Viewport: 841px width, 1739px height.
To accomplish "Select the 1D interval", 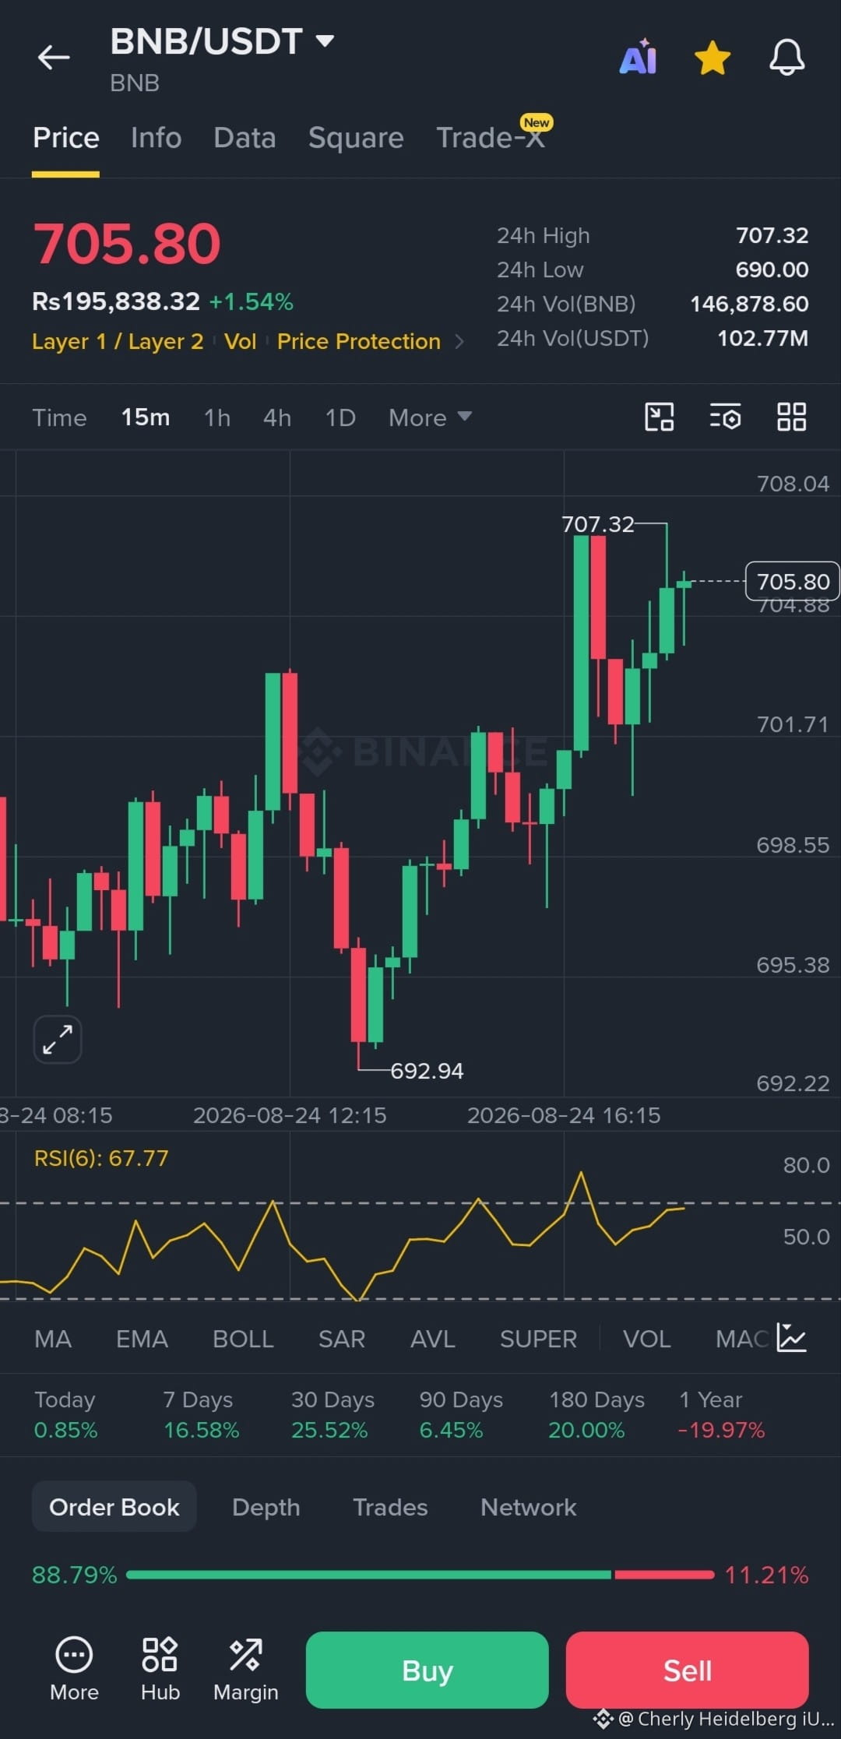I will [x=340, y=417].
